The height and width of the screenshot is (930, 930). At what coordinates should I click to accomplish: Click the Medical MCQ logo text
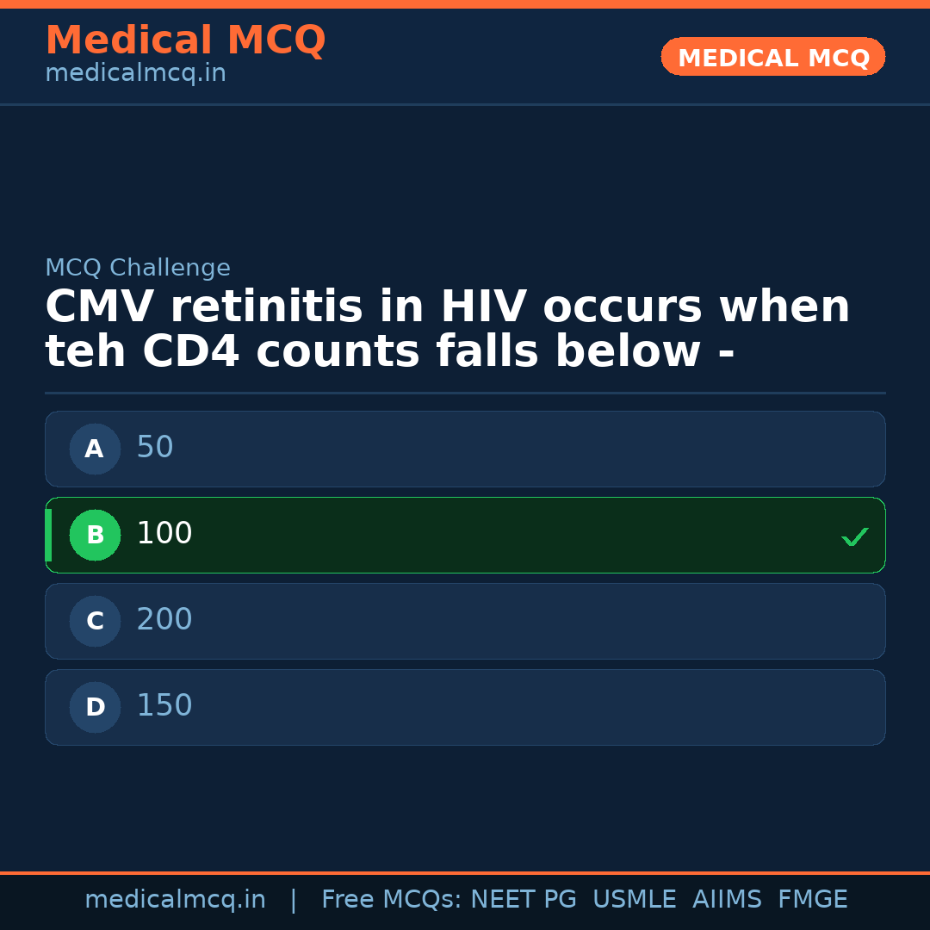pyautogui.click(x=185, y=40)
